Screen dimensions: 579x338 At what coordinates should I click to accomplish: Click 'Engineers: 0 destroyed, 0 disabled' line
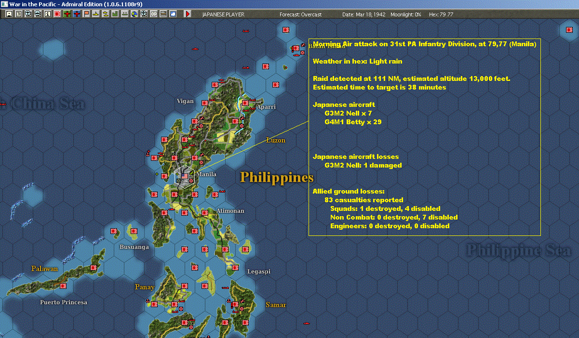coord(390,226)
